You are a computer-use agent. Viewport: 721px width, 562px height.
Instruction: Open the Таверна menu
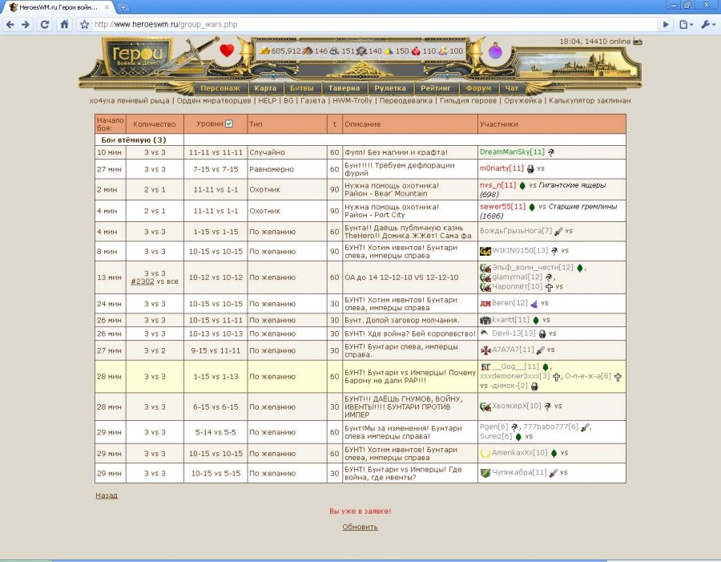(x=344, y=88)
